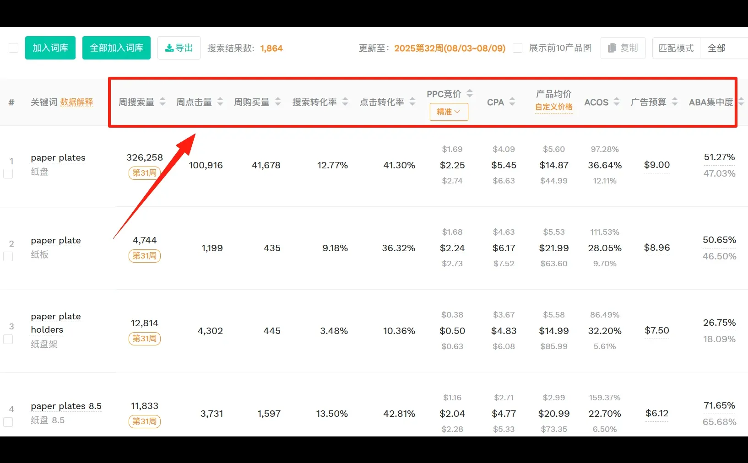Sort by ABA集中度 column arrows
The image size is (748, 463).
741,102
